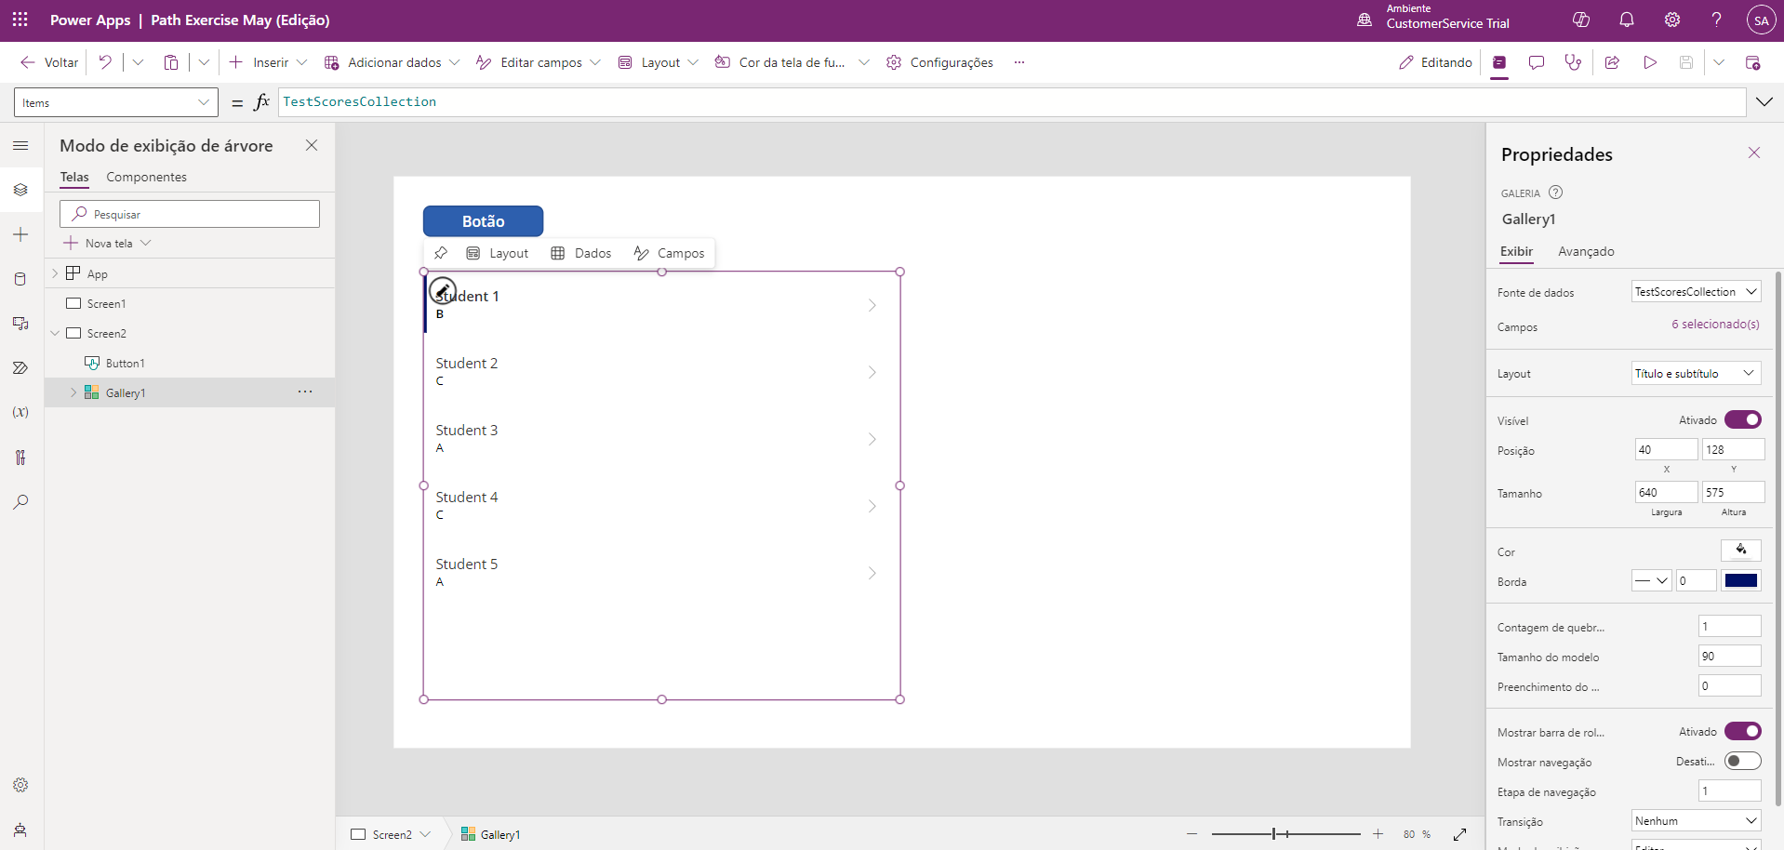Click Adicionar dados button

click(392, 62)
